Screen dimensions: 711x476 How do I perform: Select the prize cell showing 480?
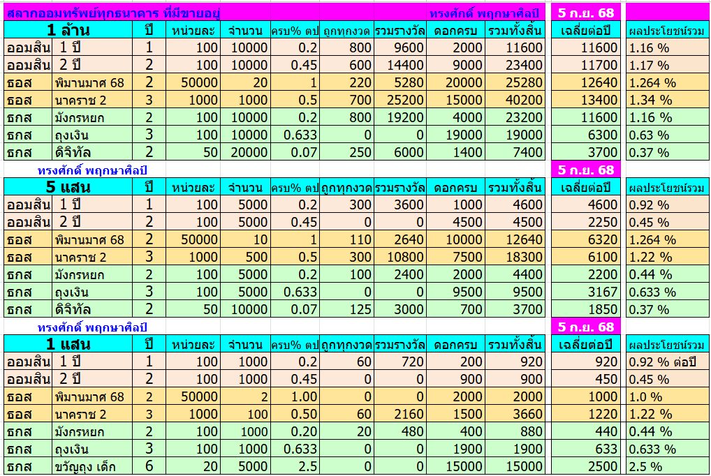tap(400, 431)
